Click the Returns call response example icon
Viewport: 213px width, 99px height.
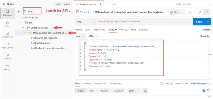(x=33, y=38)
